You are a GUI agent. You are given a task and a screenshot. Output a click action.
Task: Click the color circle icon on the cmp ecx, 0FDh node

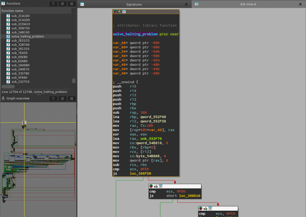151,186
